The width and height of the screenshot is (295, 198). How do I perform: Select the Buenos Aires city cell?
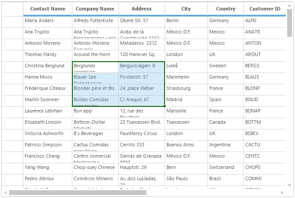186,145
